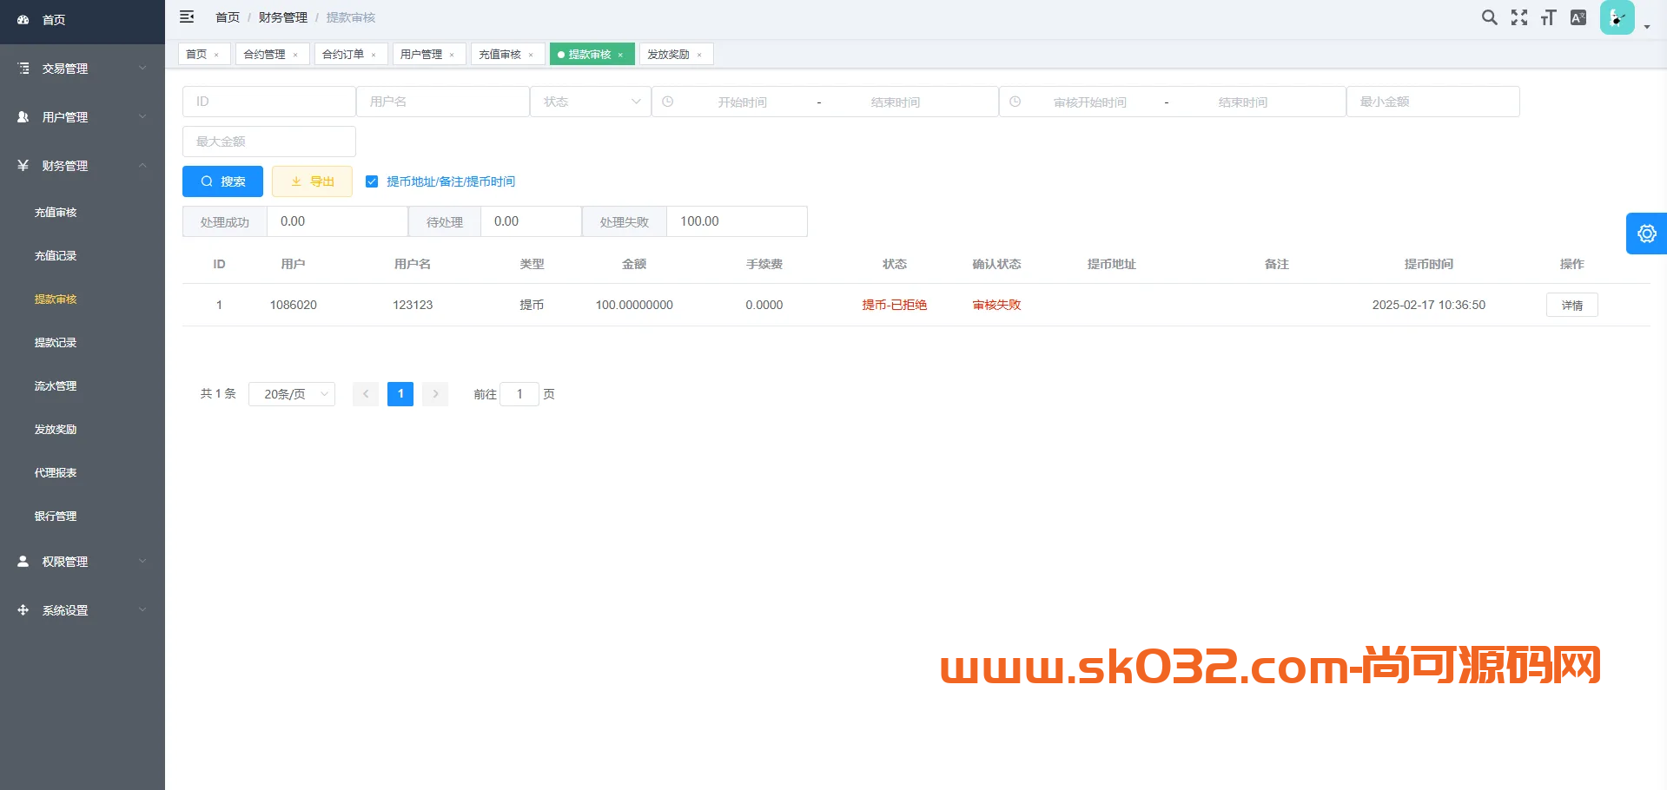Open the 20条/页 page size dropdown

[x=291, y=393]
